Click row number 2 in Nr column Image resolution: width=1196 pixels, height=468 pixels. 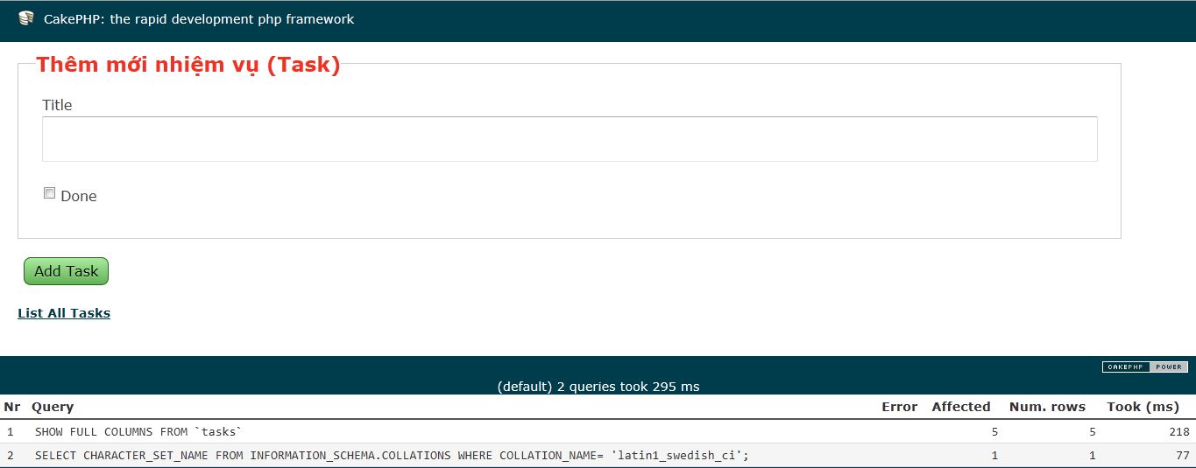[x=11, y=456]
